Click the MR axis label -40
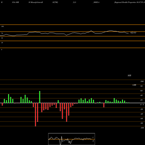 142,114
